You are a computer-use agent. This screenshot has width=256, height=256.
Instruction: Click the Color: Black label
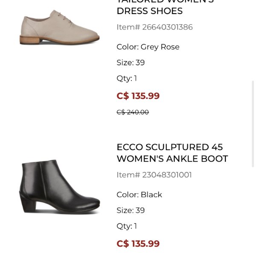point(139,195)
